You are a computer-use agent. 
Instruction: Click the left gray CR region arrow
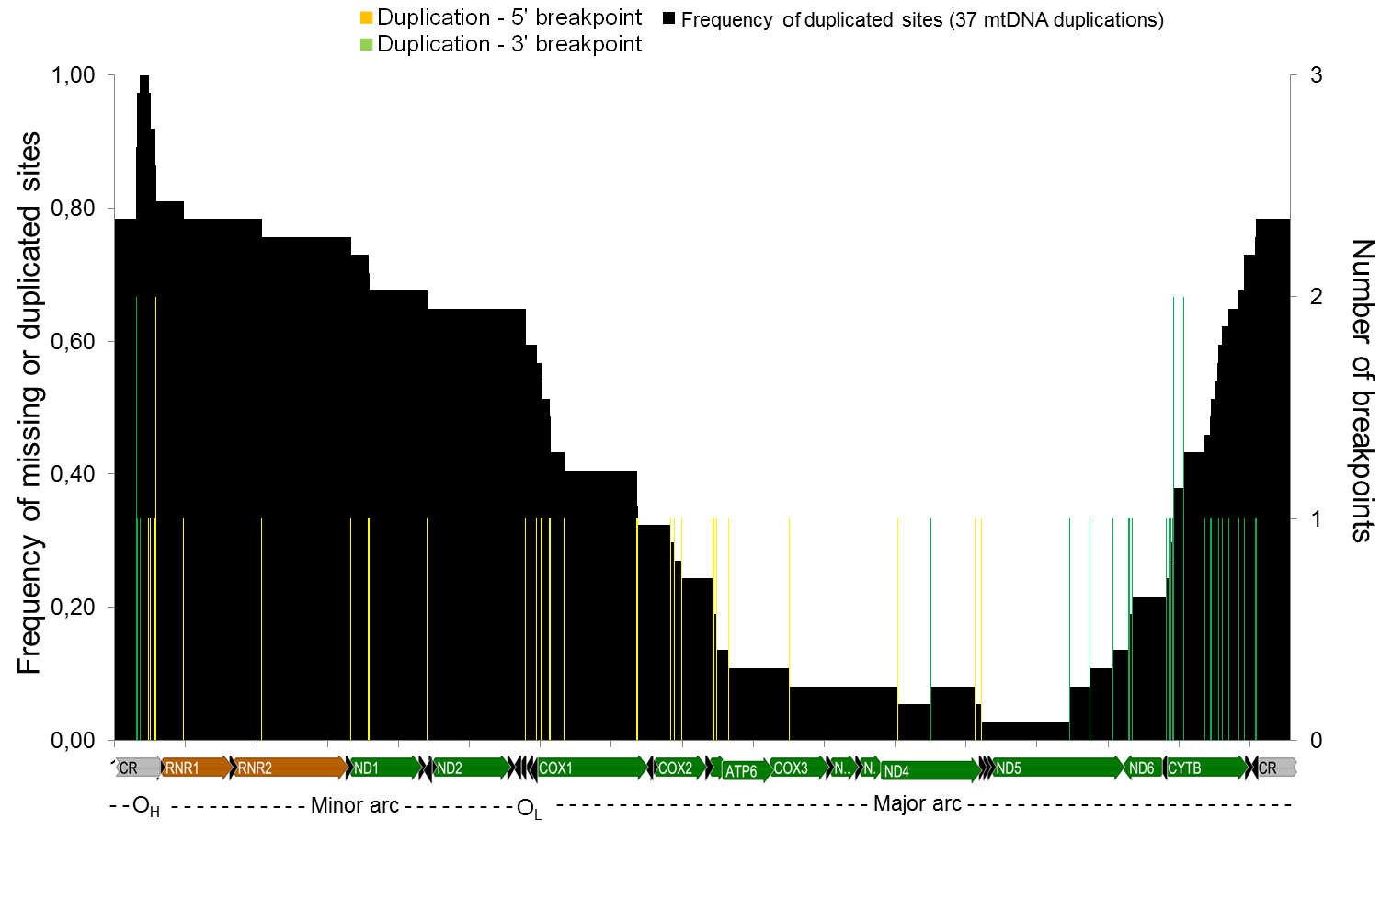137,767
